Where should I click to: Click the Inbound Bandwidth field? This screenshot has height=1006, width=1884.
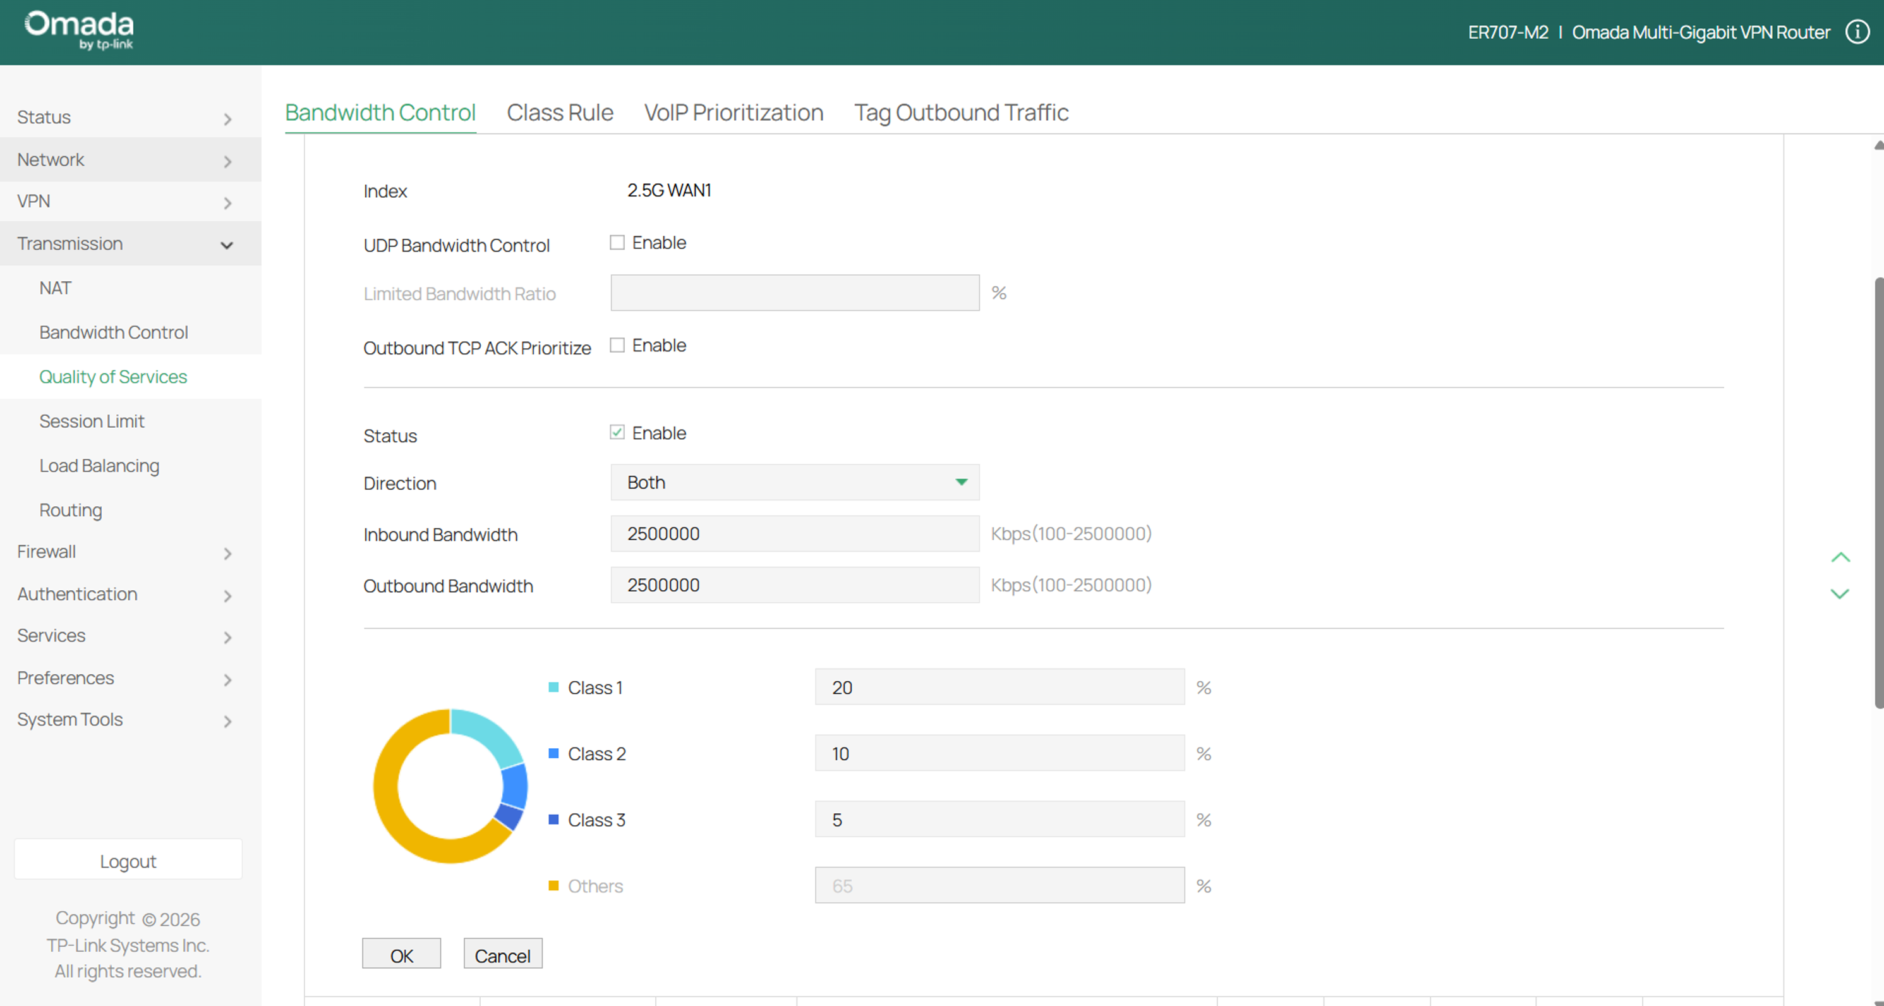pyautogui.click(x=795, y=534)
